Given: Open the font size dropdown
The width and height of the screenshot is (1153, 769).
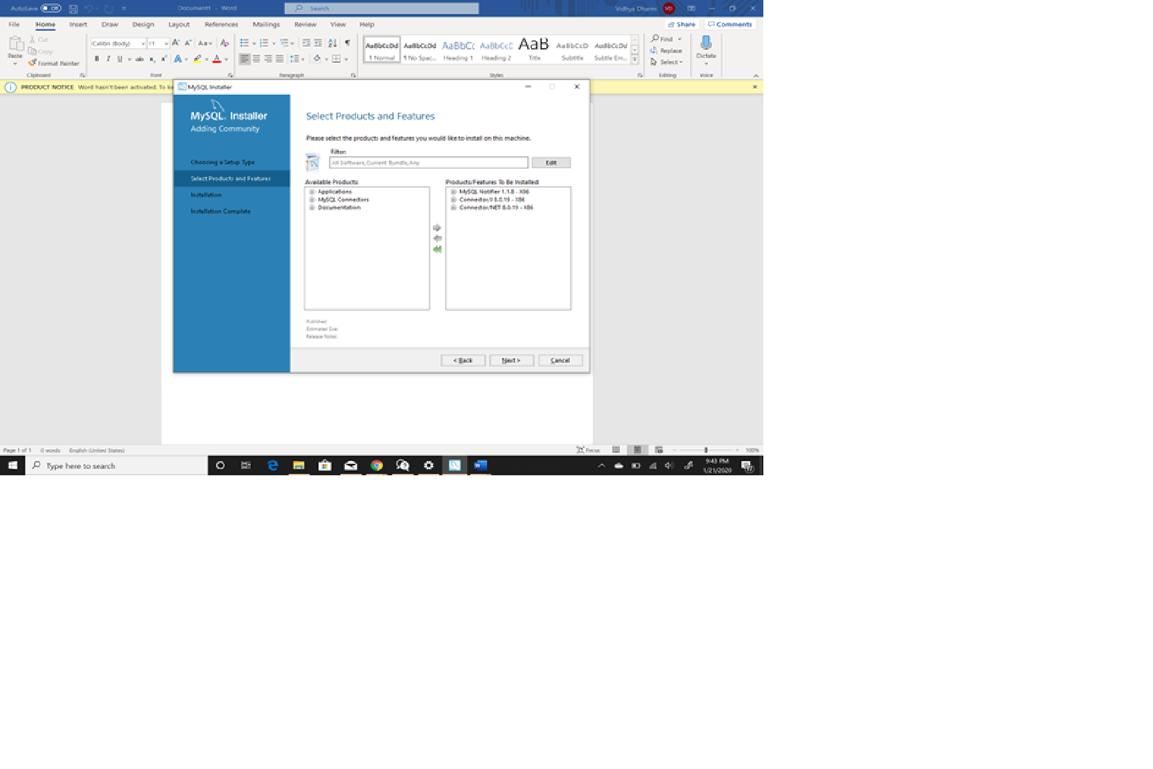Looking at the screenshot, I should pos(165,44).
